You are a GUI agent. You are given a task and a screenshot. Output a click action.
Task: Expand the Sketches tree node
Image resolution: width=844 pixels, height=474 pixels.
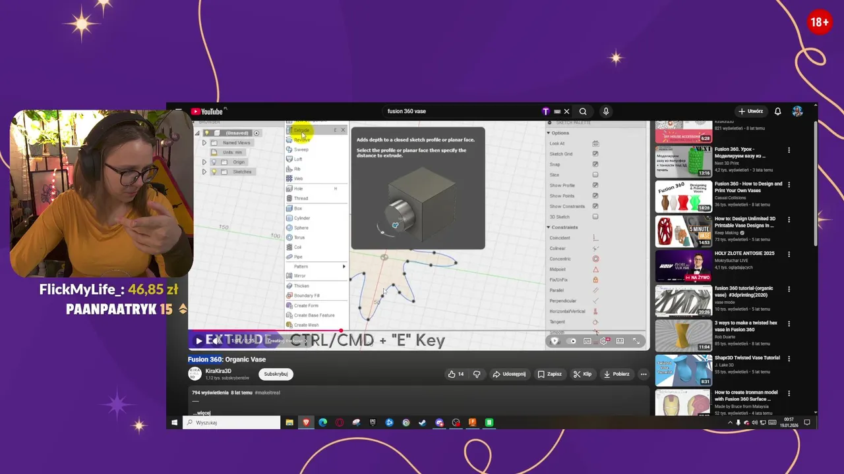pos(204,172)
